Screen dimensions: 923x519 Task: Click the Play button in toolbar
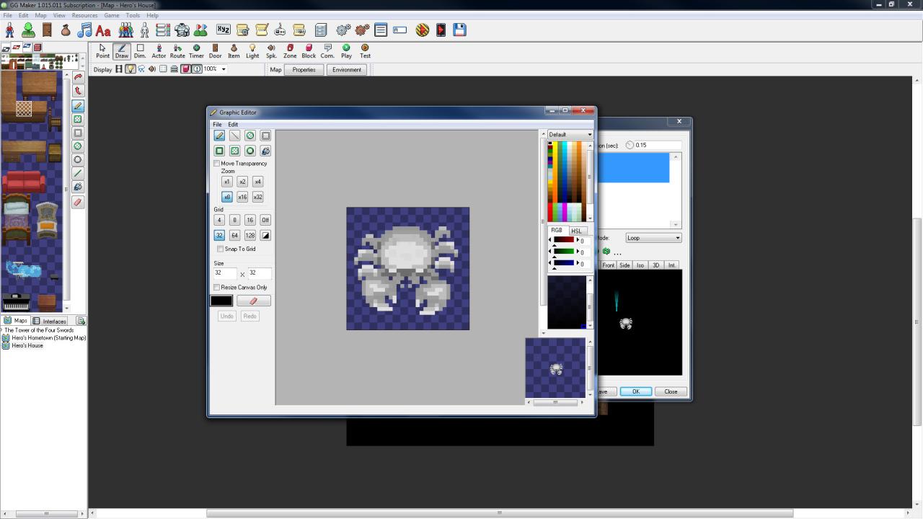tap(346, 51)
